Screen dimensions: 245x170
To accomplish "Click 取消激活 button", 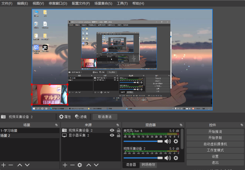I will point(105,117).
